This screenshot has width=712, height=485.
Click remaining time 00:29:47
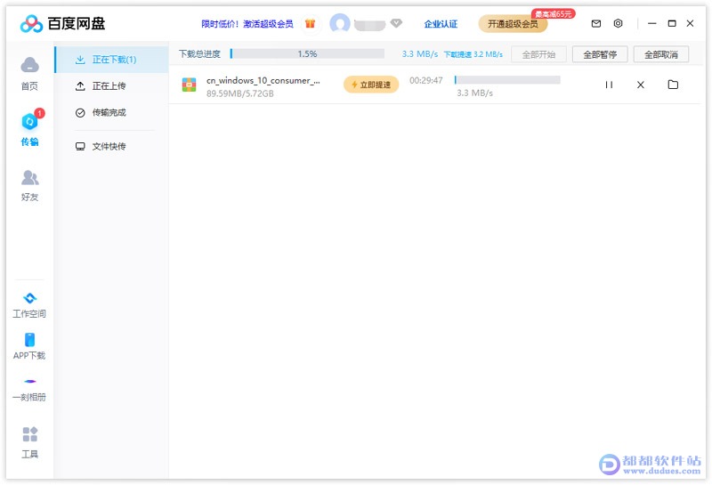click(x=426, y=80)
